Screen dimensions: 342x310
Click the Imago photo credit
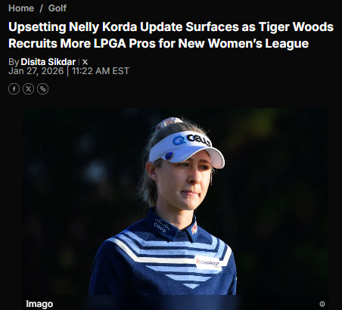[39, 304]
